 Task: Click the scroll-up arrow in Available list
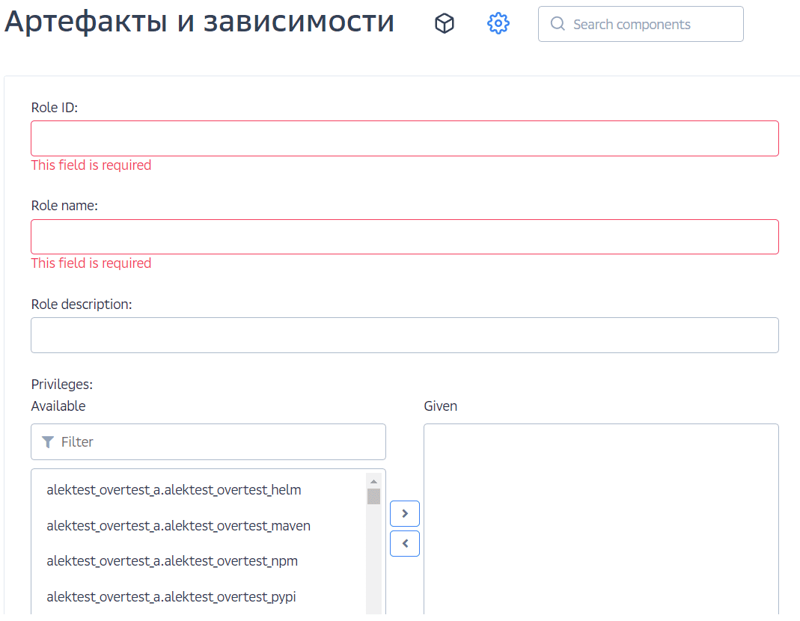point(373,481)
